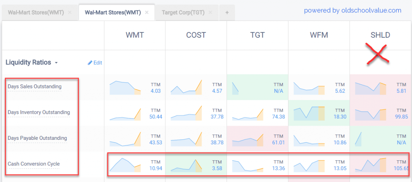
Task: Close the Target Corp(TGT) tab
Action: (210, 12)
